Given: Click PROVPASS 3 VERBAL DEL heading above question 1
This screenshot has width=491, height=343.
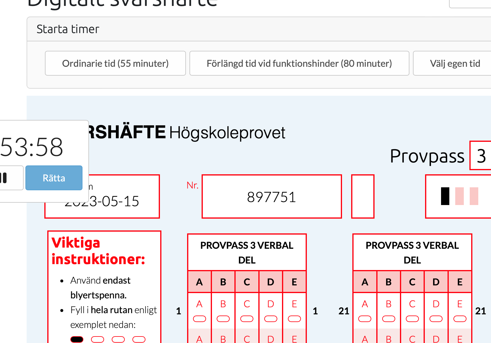Looking at the screenshot, I should click(x=247, y=253).
